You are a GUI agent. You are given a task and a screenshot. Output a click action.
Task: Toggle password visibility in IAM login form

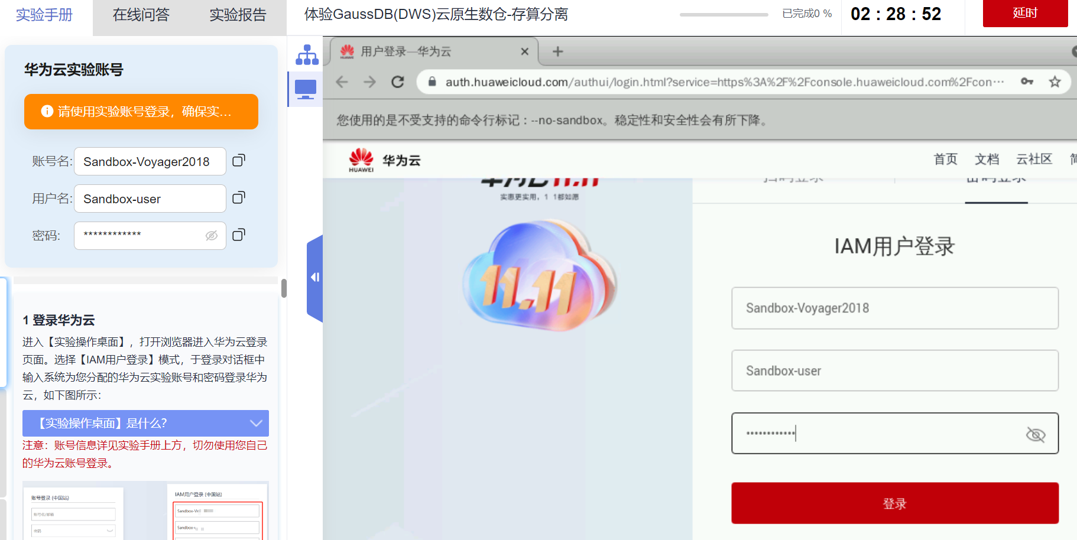1036,435
